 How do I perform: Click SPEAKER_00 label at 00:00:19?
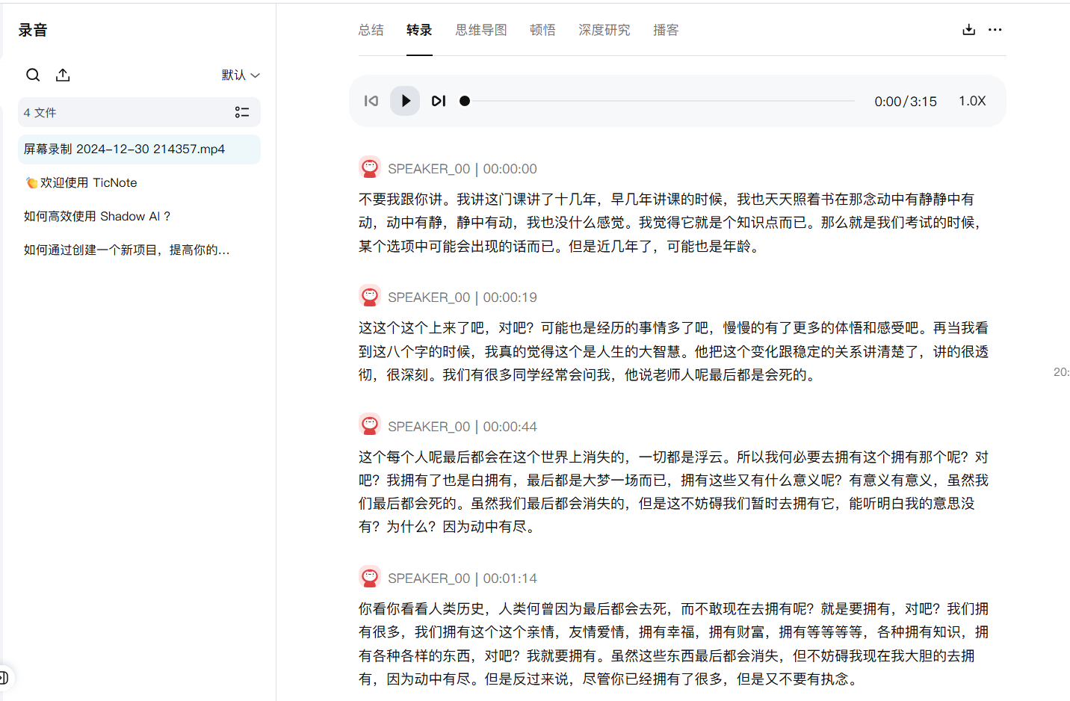pos(429,297)
